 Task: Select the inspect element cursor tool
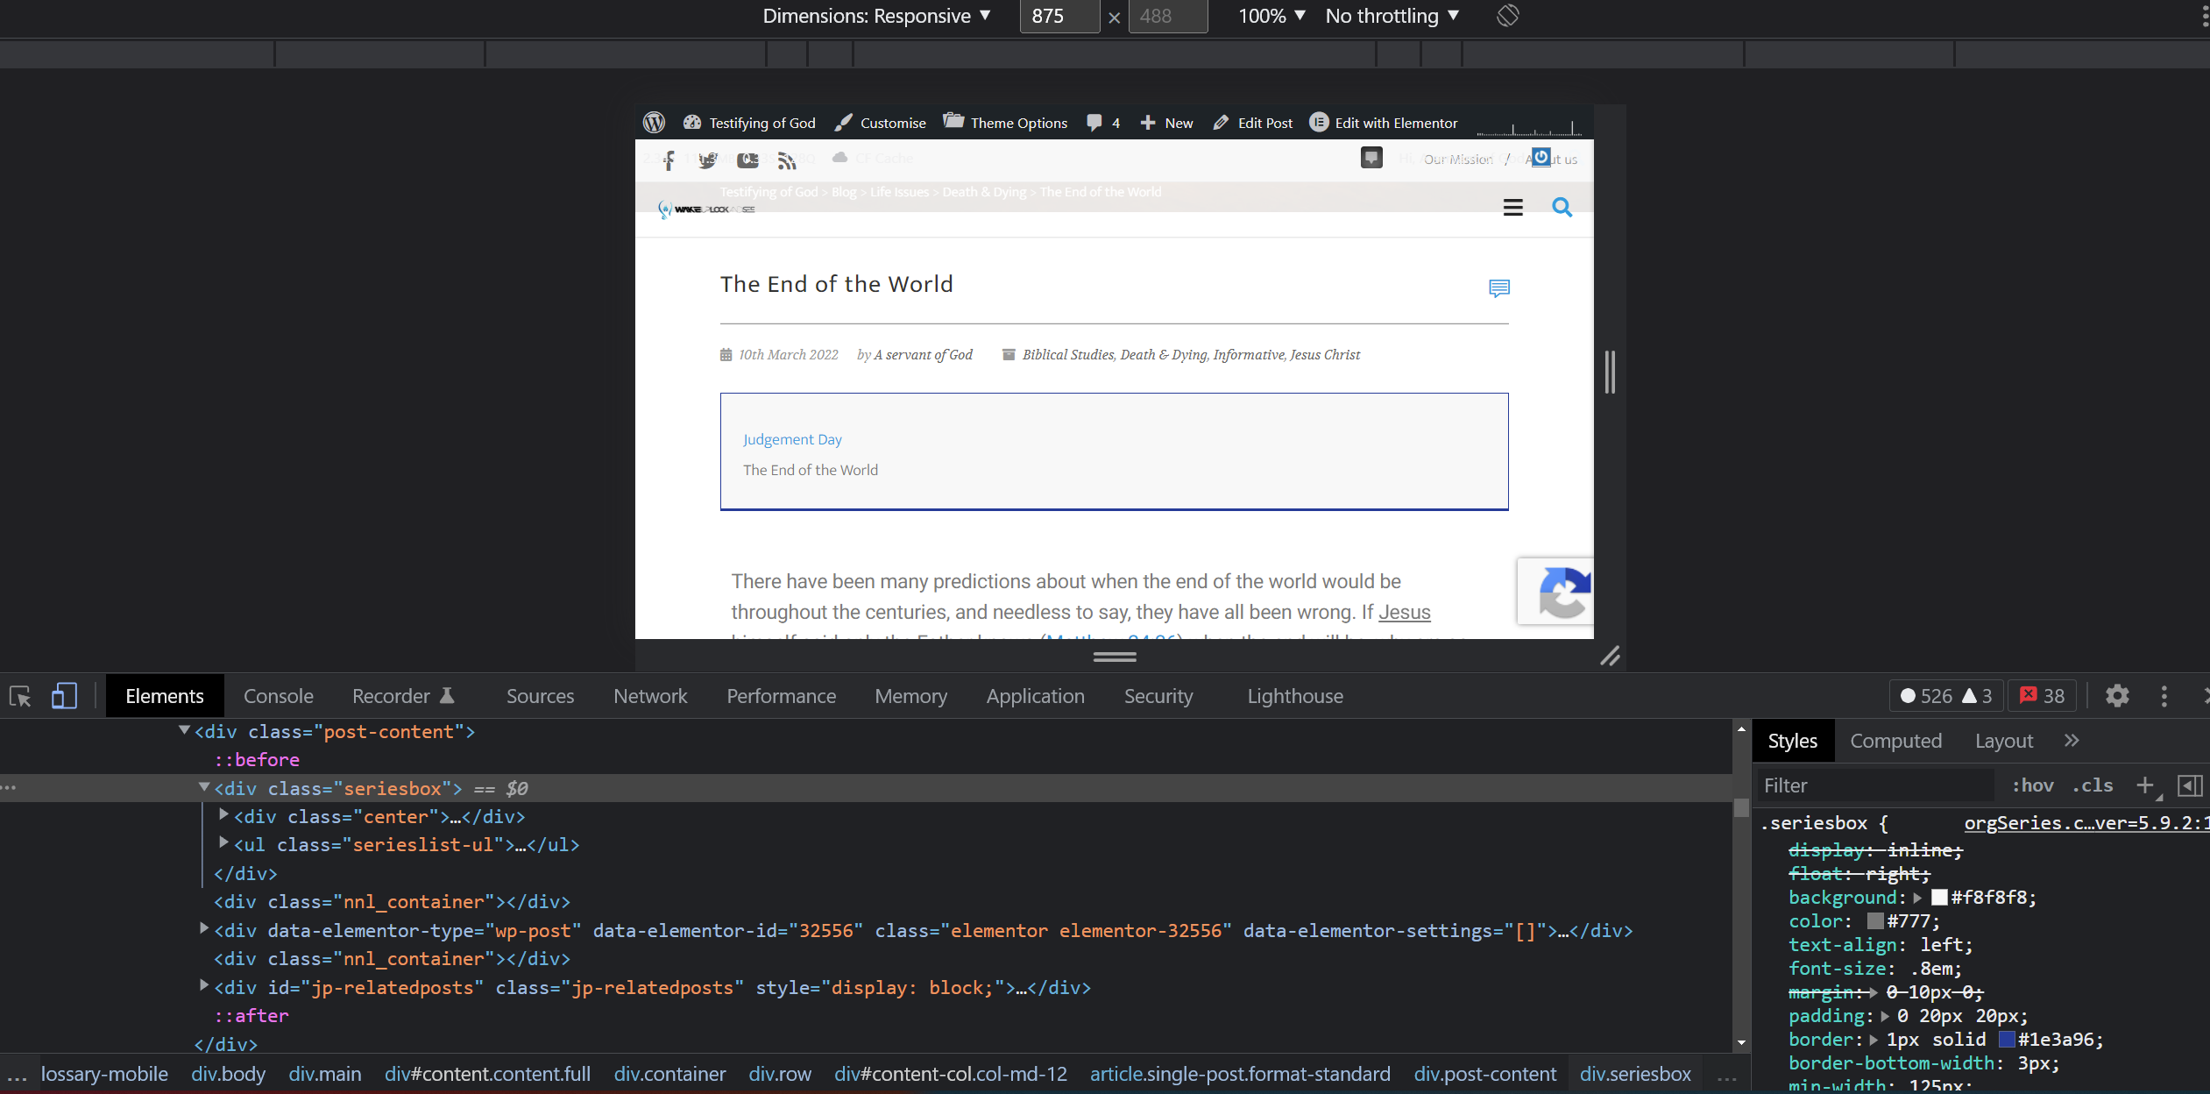[x=19, y=695]
